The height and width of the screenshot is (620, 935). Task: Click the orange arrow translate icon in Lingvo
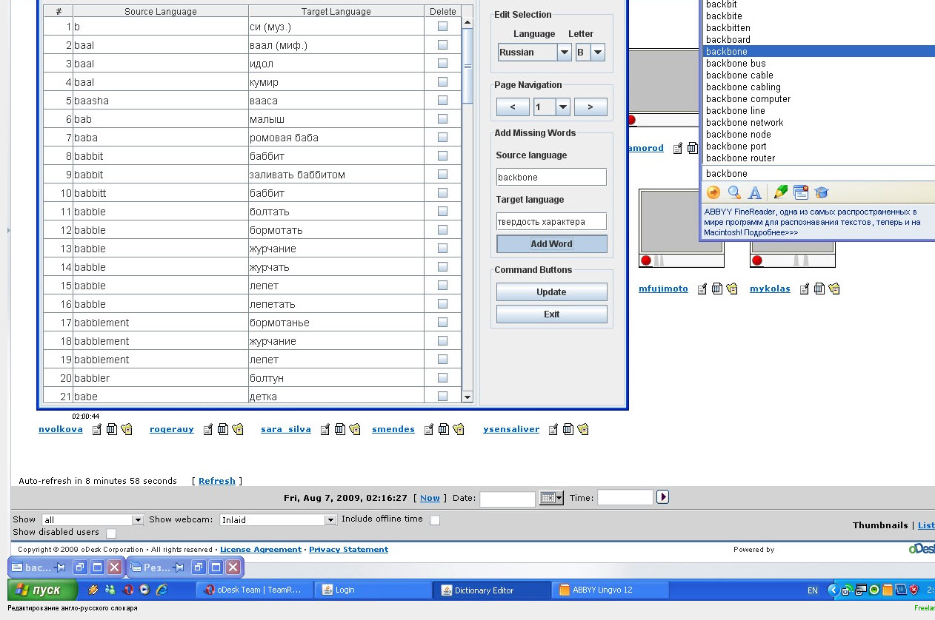(713, 192)
